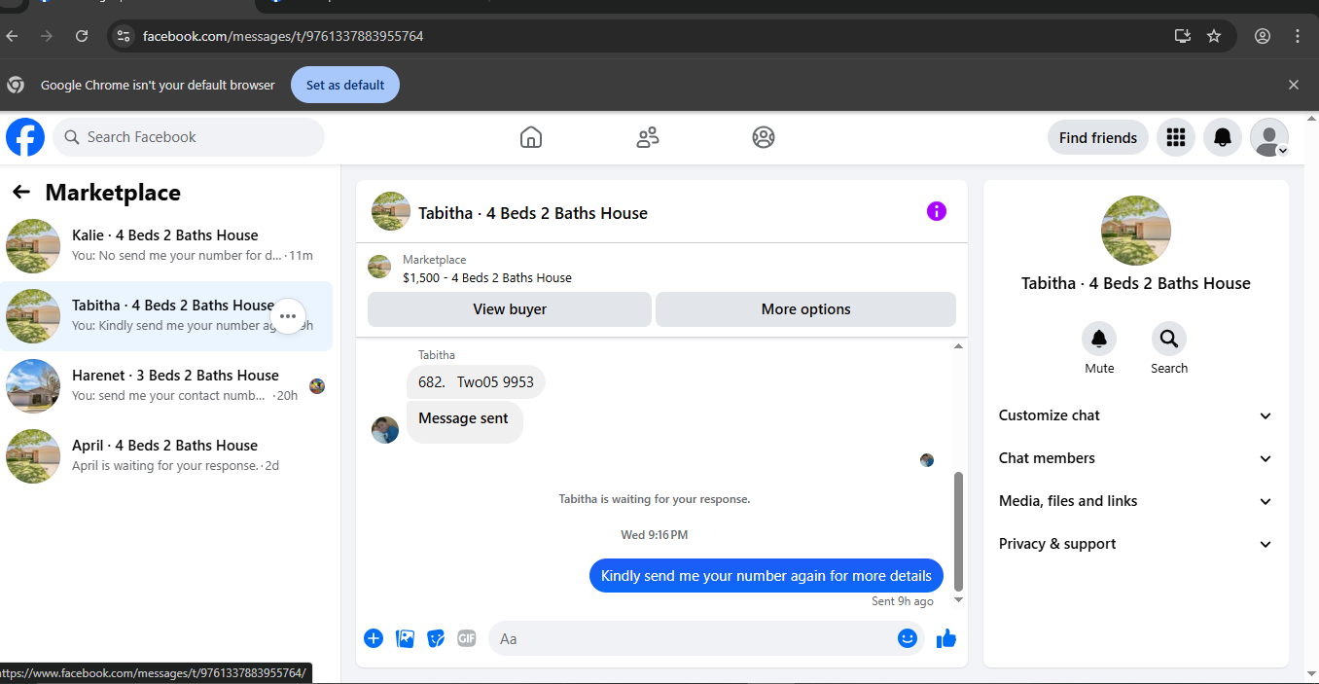Bookmark this page with the star icon

pyautogui.click(x=1214, y=36)
